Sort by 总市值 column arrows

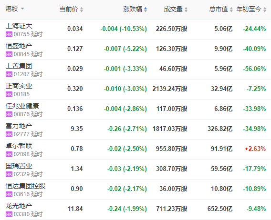click(231, 10)
